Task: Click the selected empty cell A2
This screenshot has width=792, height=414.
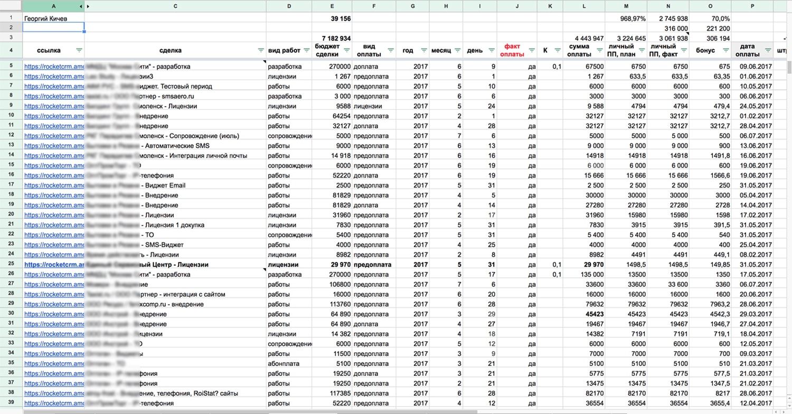Action: (x=53, y=27)
